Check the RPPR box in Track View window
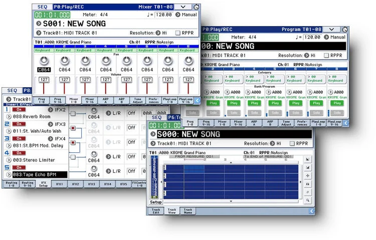The width and height of the screenshot is (376, 240). pyautogui.click(x=292, y=143)
